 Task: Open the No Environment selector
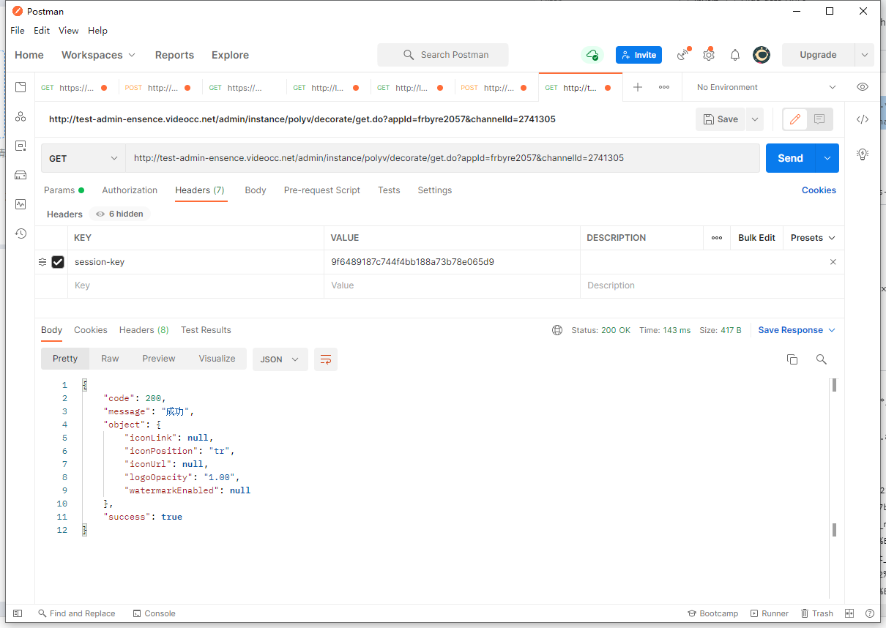[x=766, y=87]
